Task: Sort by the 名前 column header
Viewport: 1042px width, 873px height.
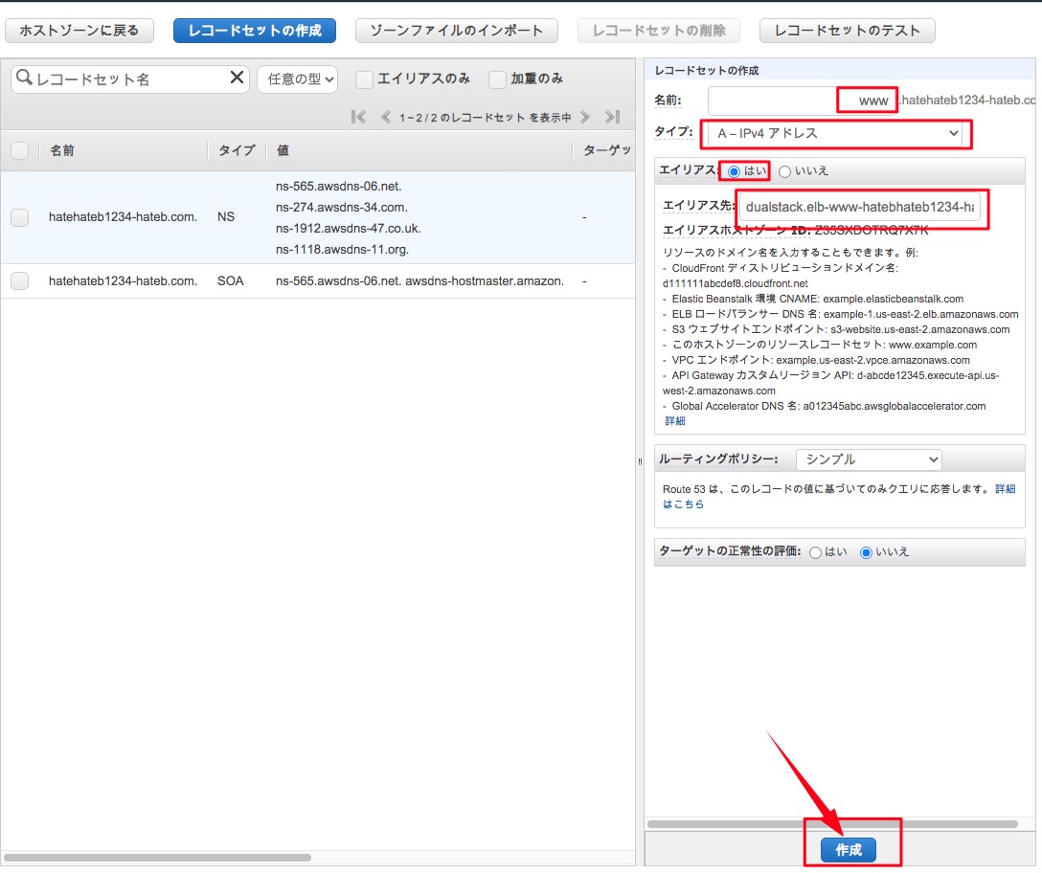Action: (62, 151)
